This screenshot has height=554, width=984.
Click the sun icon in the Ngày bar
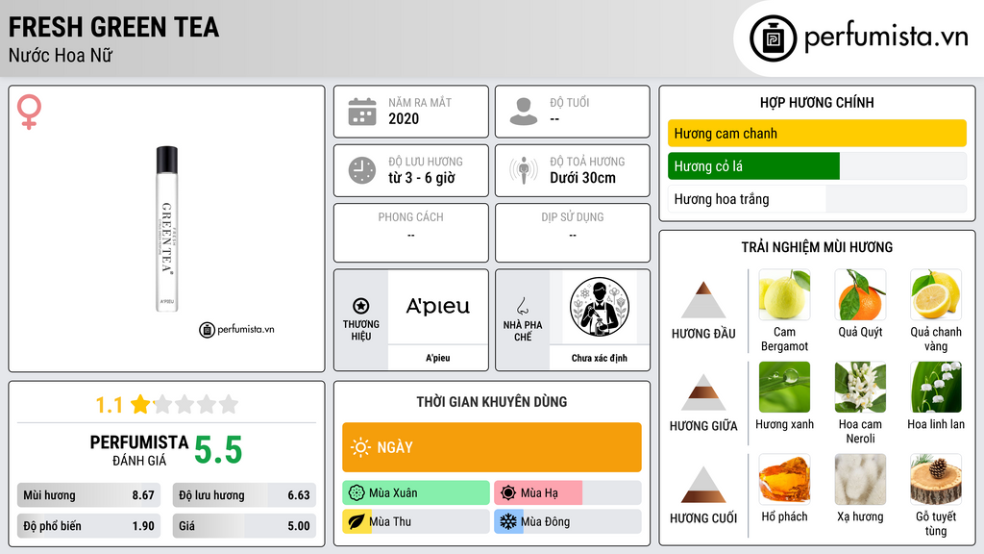pos(361,447)
